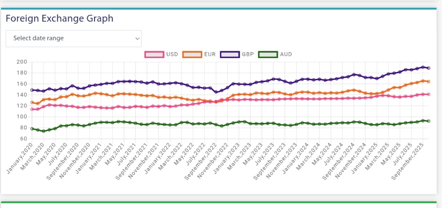Open the Select date range dropdown
Viewport: 442px width, 208px height.
pos(73,38)
